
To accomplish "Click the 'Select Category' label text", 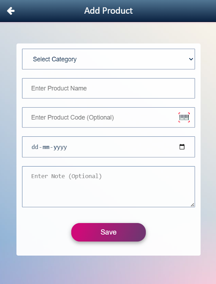I will (x=55, y=59).
